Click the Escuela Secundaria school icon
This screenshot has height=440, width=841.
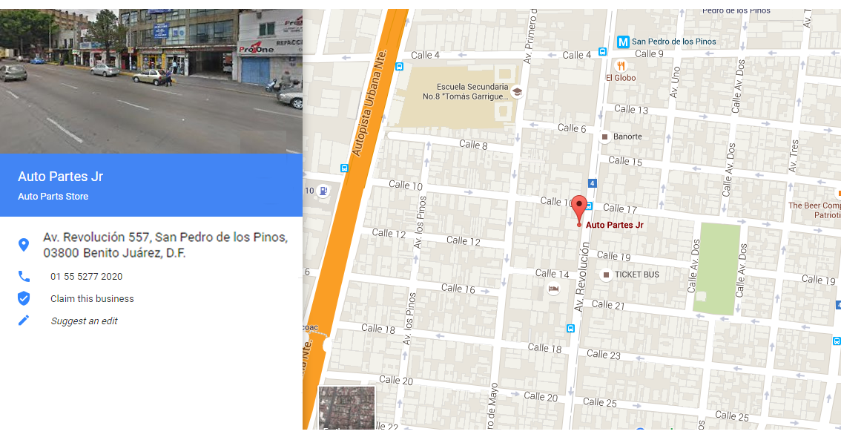pyautogui.click(x=516, y=92)
